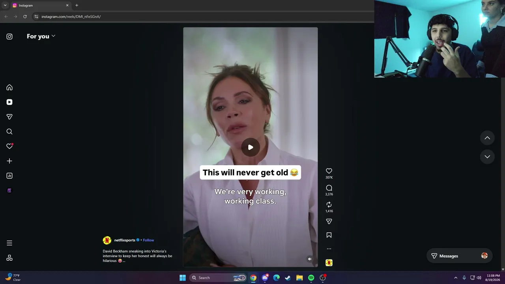Open the dashboard chart icon in sidebar
Viewport: 505px width, 284px height.
(9, 176)
